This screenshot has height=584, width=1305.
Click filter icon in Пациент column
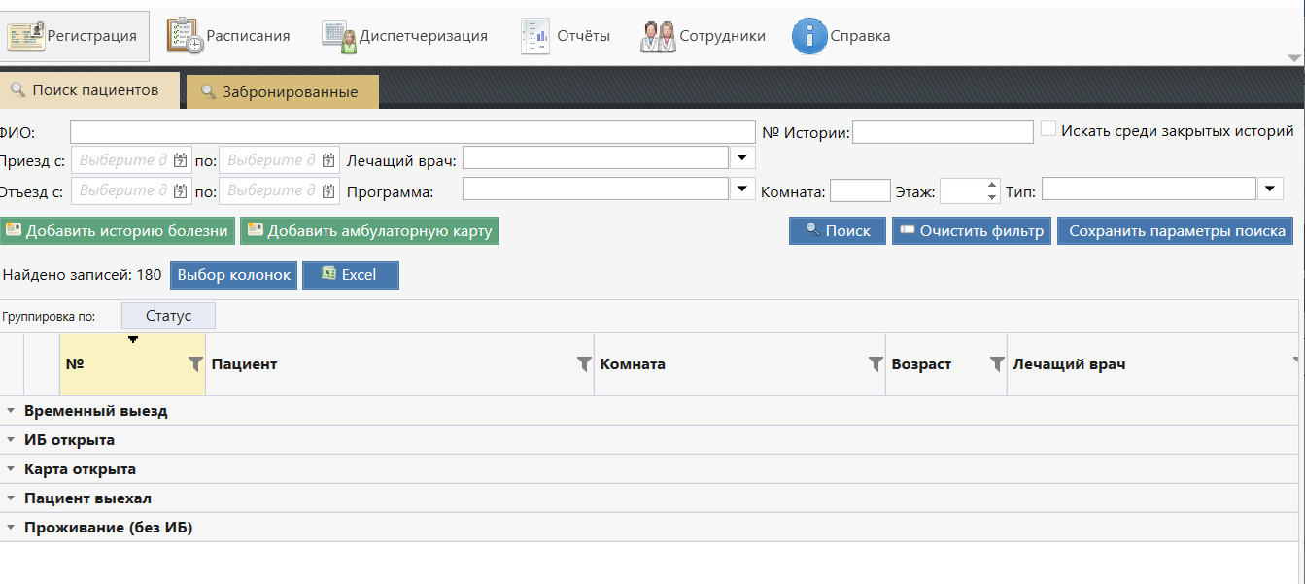(x=583, y=364)
